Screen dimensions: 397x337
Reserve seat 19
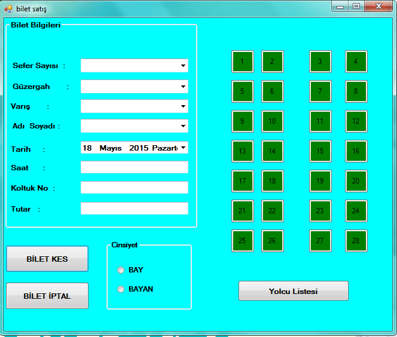pyautogui.click(x=320, y=181)
